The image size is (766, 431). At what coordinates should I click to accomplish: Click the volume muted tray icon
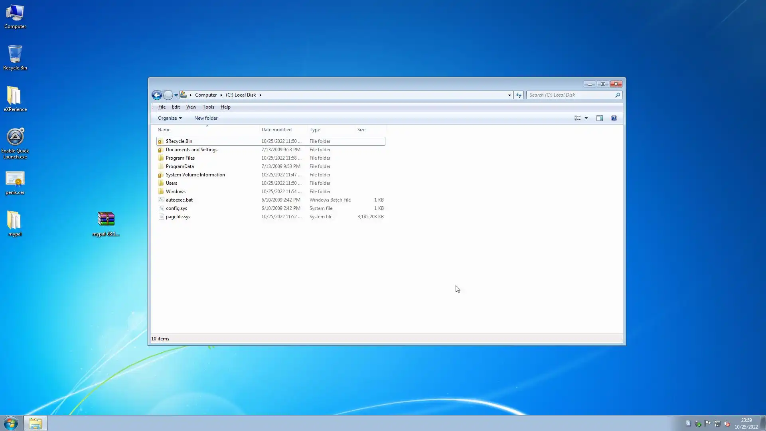point(727,423)
